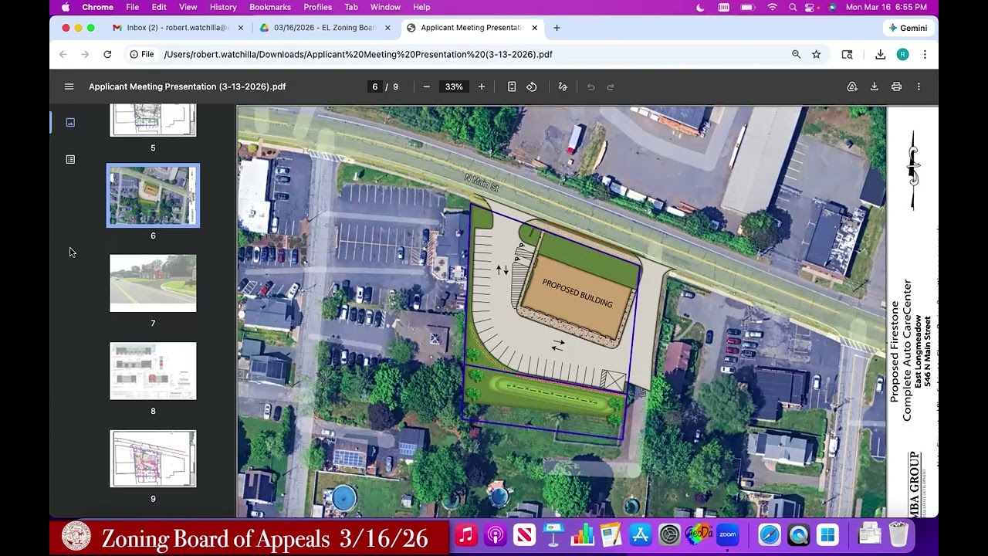Open Google Lens search icon
The width and height of the screenshot is (988, 556).
point(847,54)
